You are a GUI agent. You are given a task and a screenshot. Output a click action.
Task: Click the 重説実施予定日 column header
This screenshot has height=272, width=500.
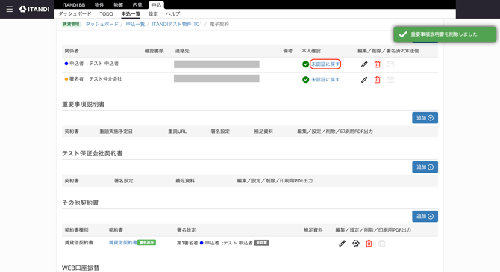point(116,132)
